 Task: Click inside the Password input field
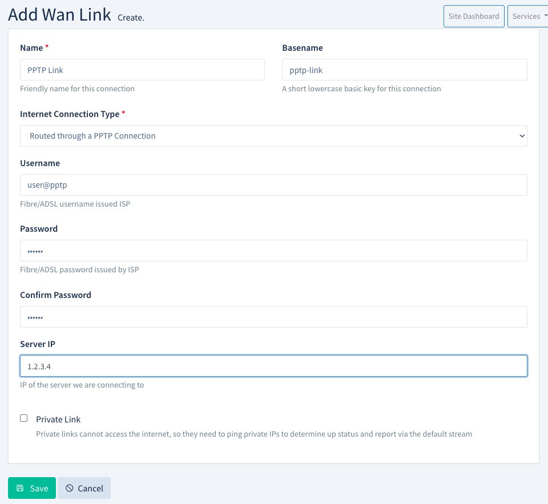(273, 251)
